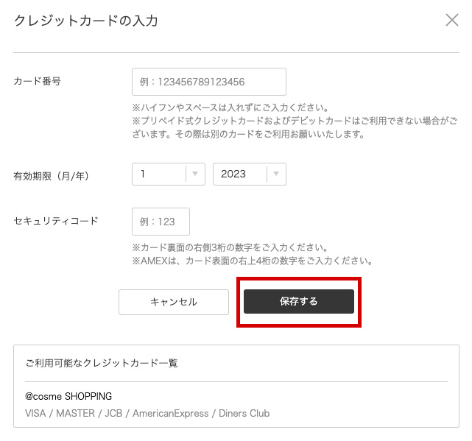Click the カード番号 input field
The image size is (472, 441).
(x=208, y=82)
